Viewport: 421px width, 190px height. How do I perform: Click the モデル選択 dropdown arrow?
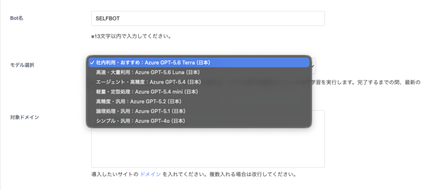312,65
